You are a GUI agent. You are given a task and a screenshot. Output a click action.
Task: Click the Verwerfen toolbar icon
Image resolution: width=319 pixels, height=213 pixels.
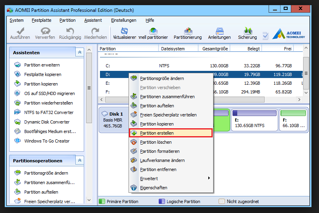[45, 31]
